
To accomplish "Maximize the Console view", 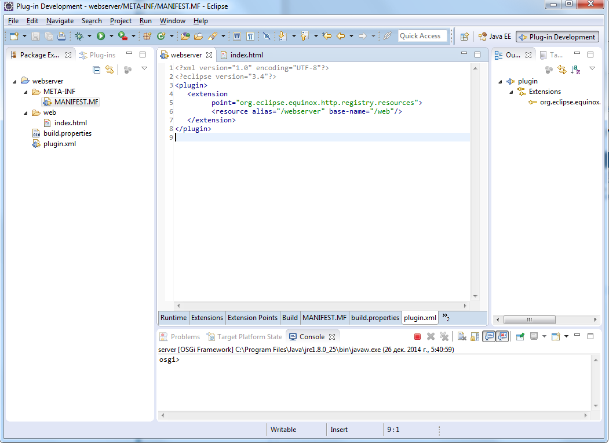I will [x=590, y=336].
